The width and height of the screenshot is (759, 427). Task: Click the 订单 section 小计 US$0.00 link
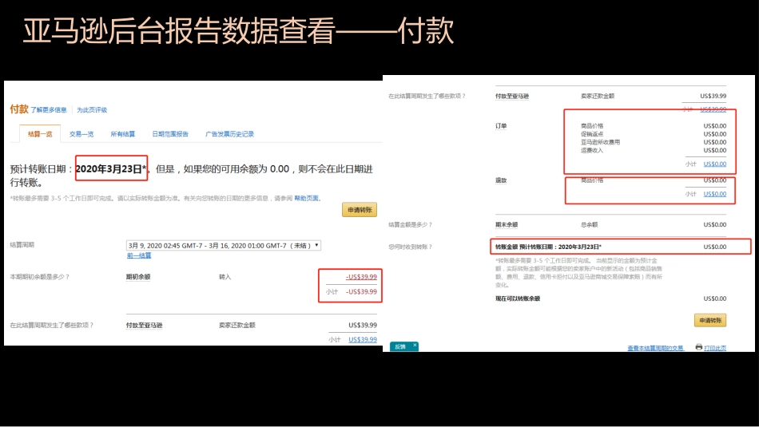click(715, 164)
